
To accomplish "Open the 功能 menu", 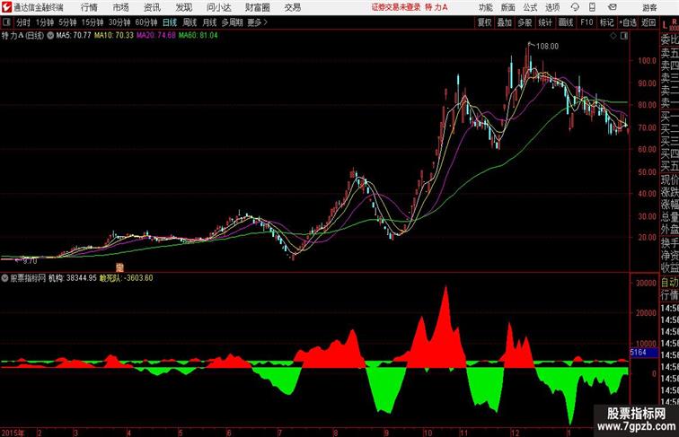I will click(486, 7).
